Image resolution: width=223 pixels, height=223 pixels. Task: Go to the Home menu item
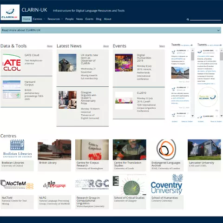click(26, 19)
